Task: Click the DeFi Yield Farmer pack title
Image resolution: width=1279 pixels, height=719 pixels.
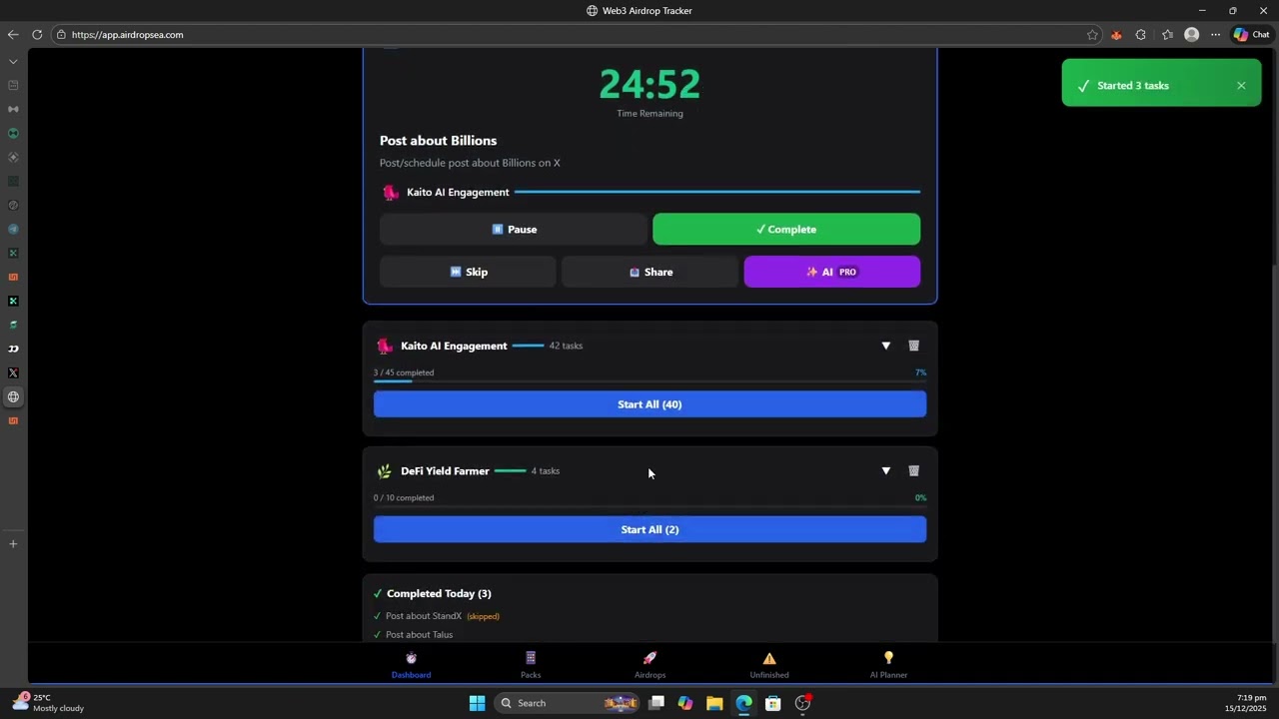Action: 445,470
